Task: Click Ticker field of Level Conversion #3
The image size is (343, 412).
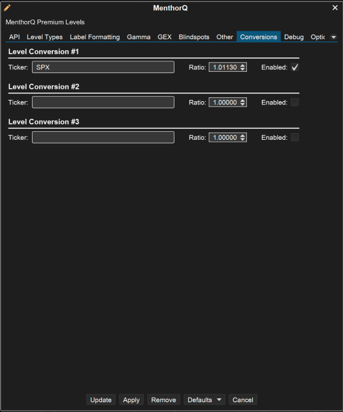Action: click(x=103, y=137)
